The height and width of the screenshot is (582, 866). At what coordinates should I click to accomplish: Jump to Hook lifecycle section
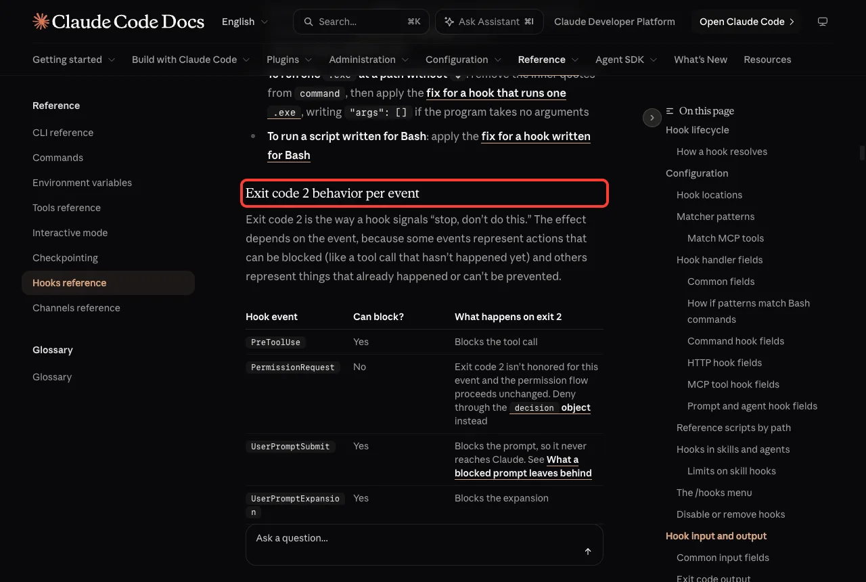pos(697,130)
